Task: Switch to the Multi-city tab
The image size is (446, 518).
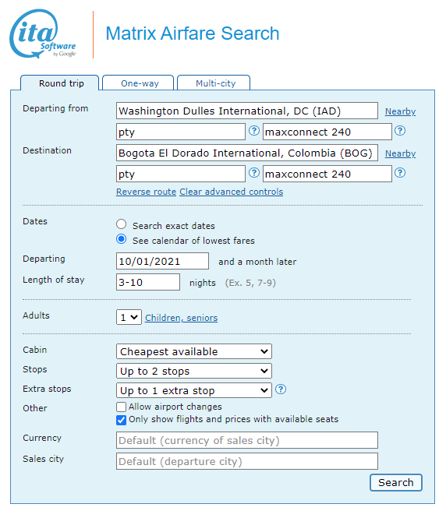Action: coord(214,83)
